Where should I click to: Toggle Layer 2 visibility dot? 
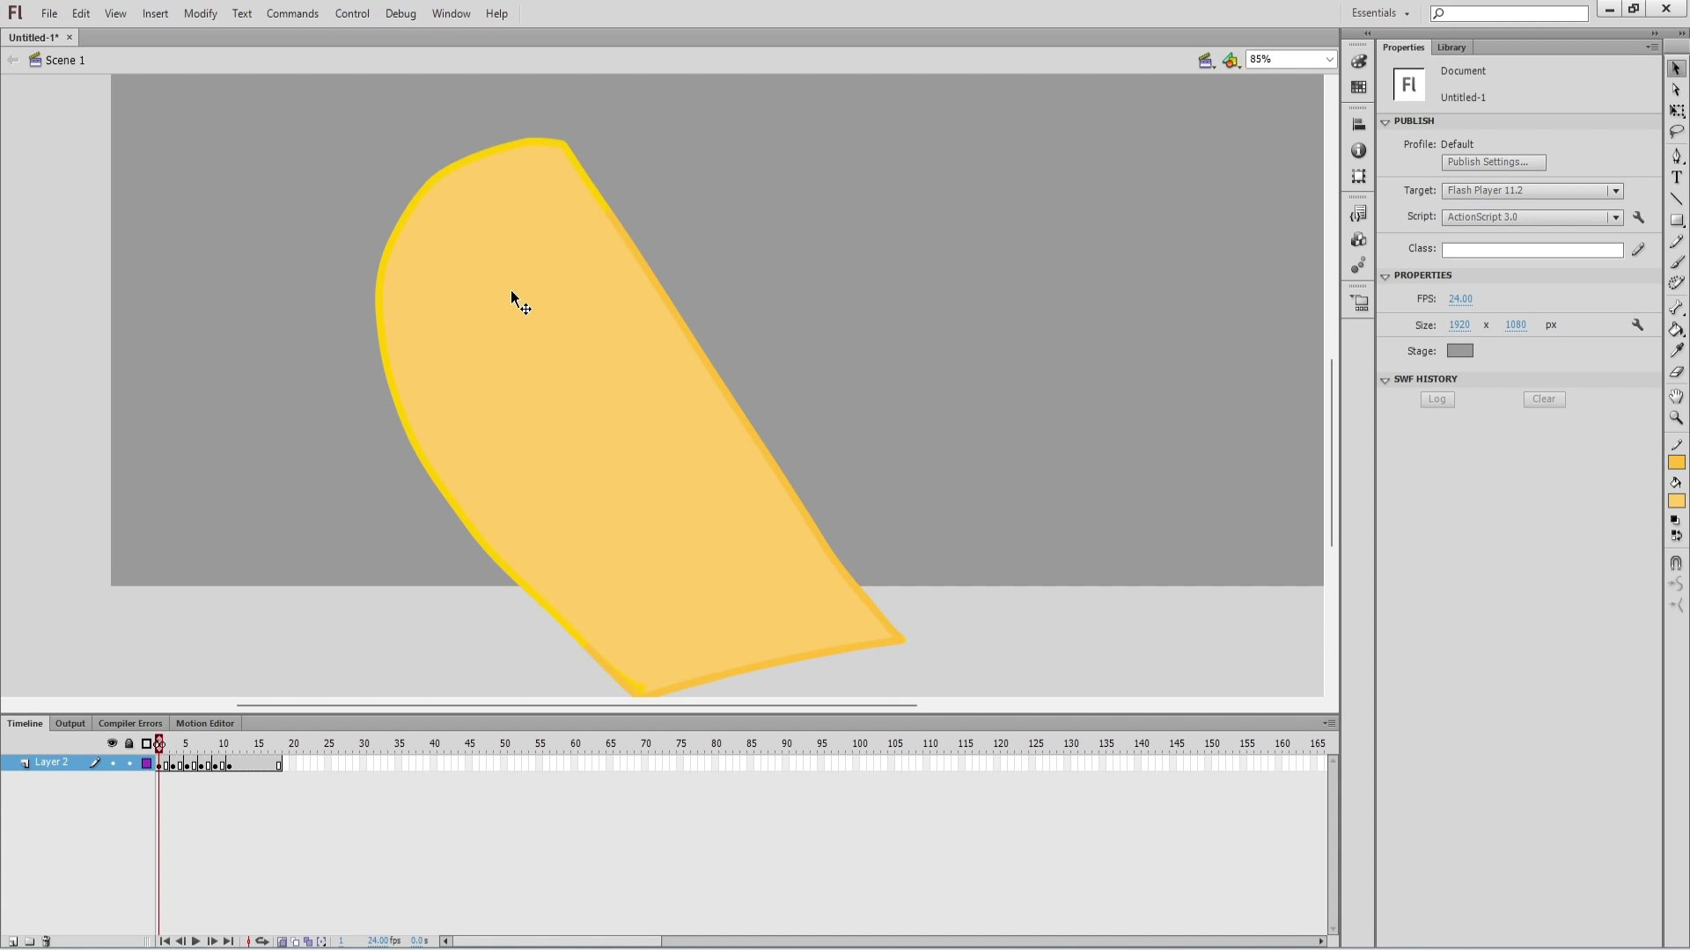click(113, 764)
